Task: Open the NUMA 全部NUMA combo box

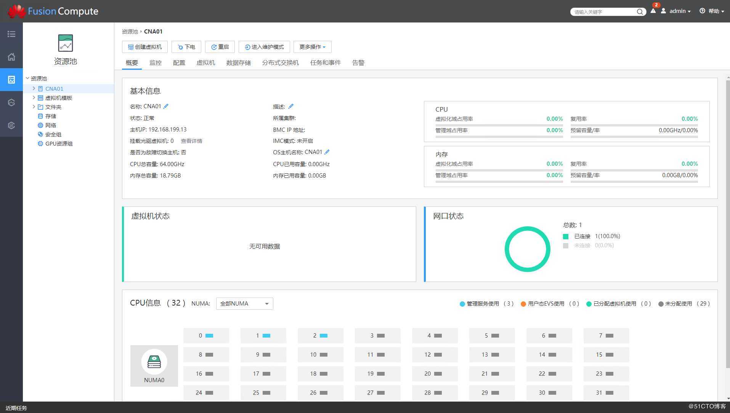Action: [244, 304]
